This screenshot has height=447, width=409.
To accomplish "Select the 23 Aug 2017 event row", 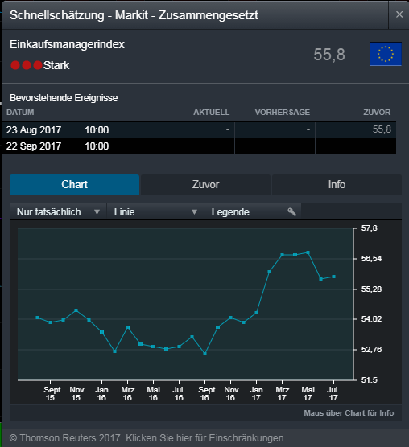I will click(x=199, y=130).
